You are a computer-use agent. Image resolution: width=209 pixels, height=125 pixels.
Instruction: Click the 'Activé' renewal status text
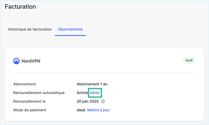click(x=82, y=93)
